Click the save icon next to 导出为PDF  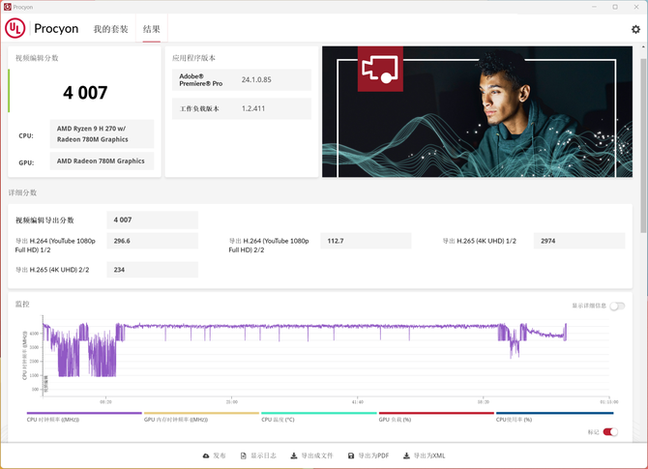pyautogui.click(x=351, y=455)
